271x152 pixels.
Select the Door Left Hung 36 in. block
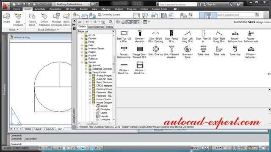point(187,36)
